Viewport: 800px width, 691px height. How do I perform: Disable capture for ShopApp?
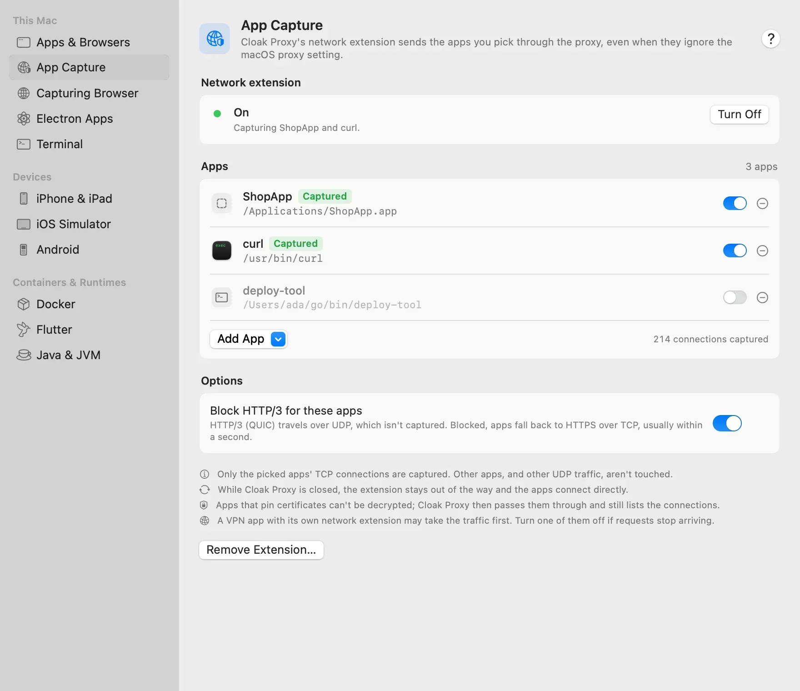(735, 203)
